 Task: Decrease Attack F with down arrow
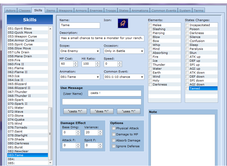click(78, 146)
